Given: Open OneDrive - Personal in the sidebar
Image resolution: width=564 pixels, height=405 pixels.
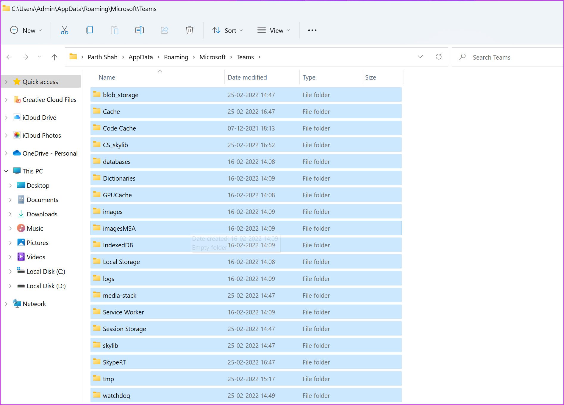Looking at the screenshot, I should (x=49, y=153).
